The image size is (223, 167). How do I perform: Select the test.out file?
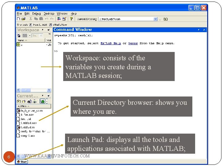coord(24,119)
